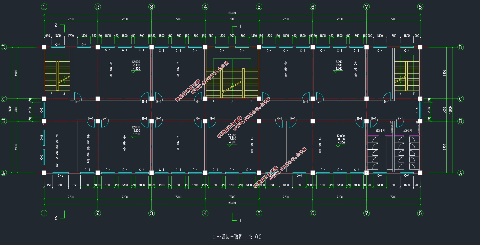
Task: Select axis bubble A on right side
Action: tap(461, 173)
